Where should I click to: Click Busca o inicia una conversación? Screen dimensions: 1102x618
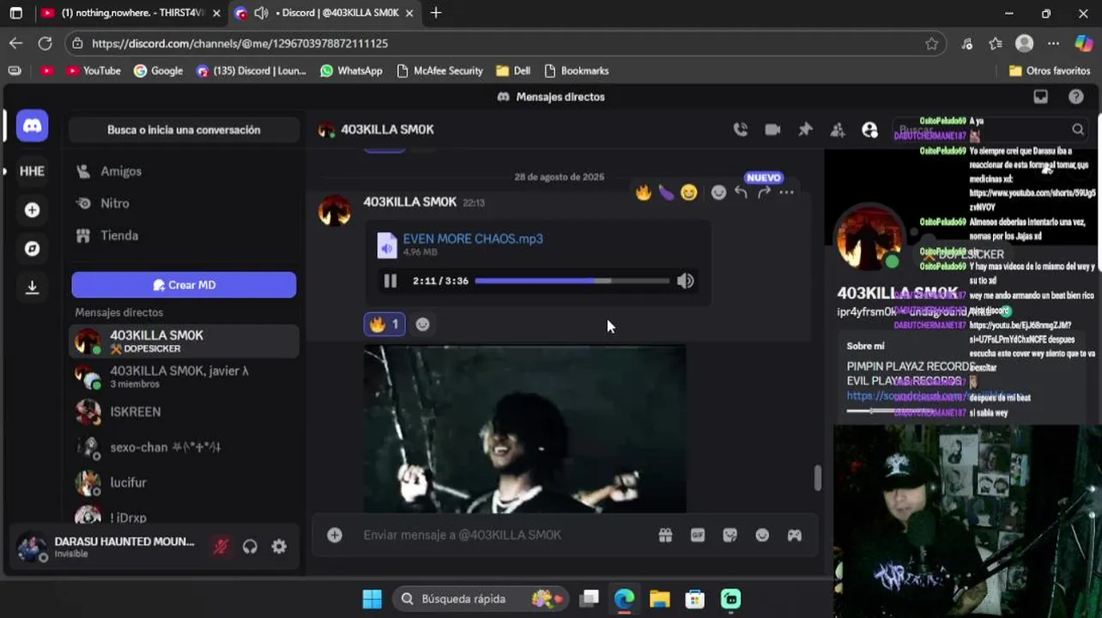point(184,130)
